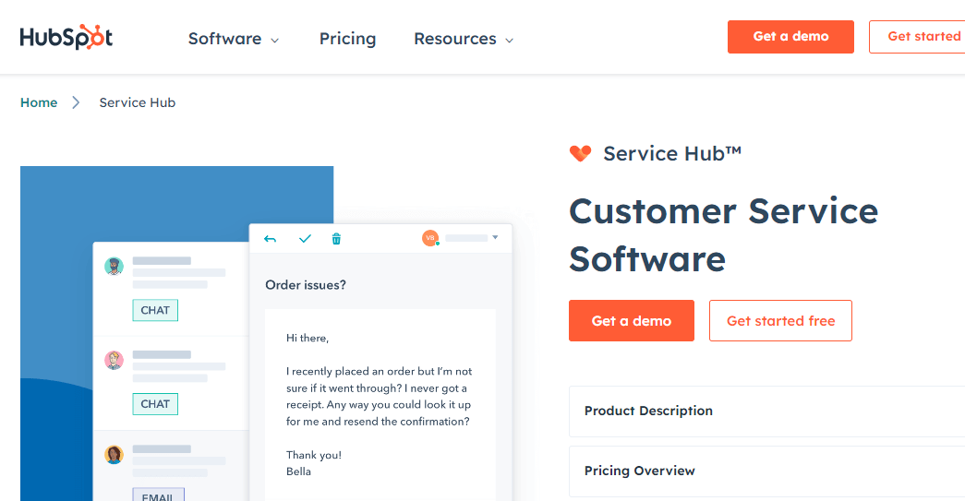Screen dimensions: 965x501
Task: Follow the Home breadcrumb link
Action: point(39,102)
